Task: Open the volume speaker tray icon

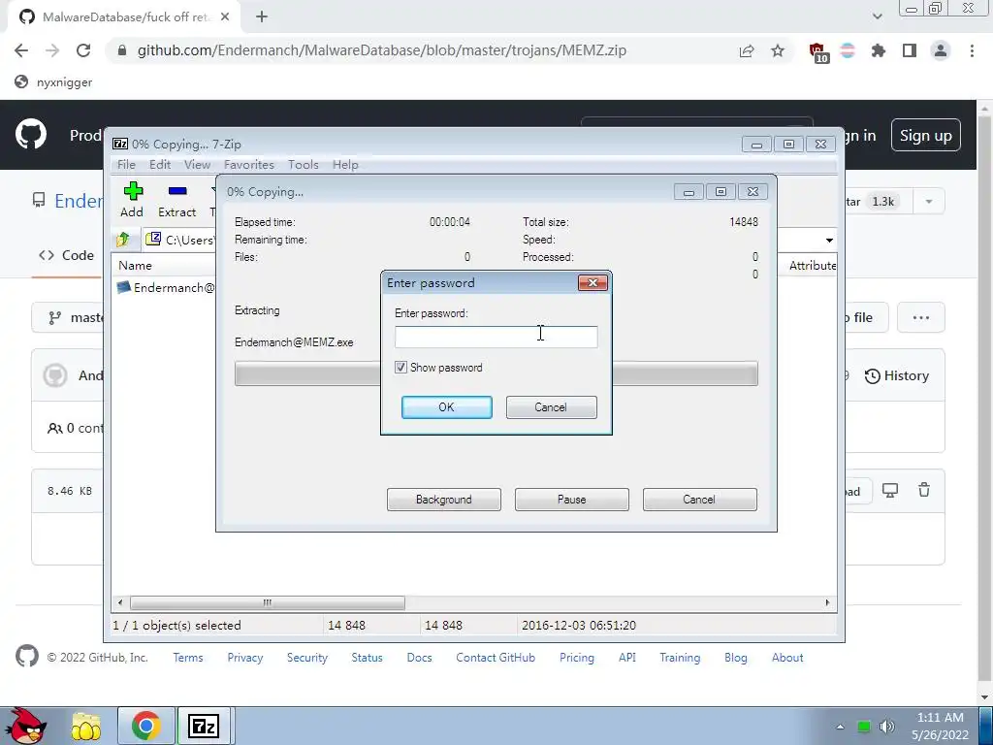Action: click(887, 727)
